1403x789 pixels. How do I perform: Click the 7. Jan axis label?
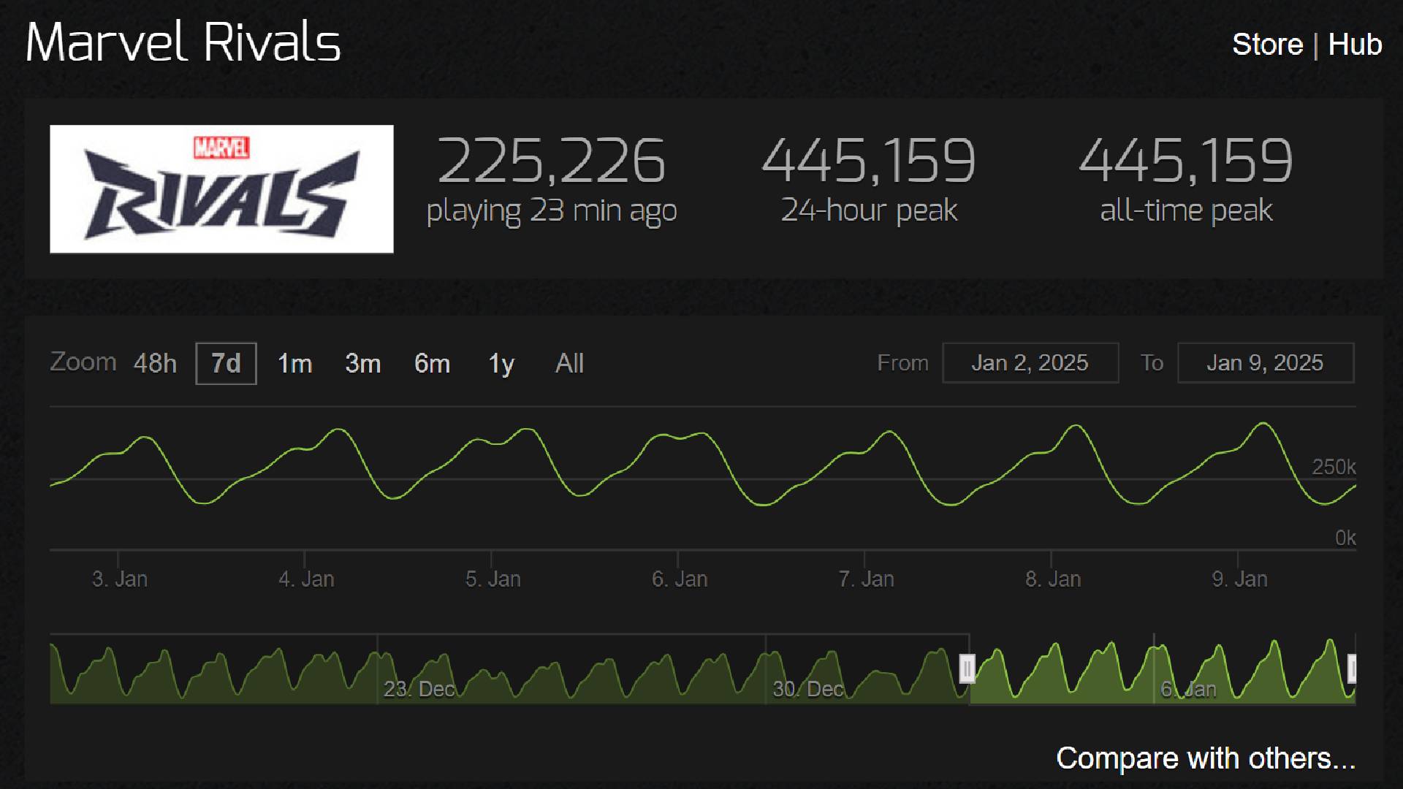[867, 579]
